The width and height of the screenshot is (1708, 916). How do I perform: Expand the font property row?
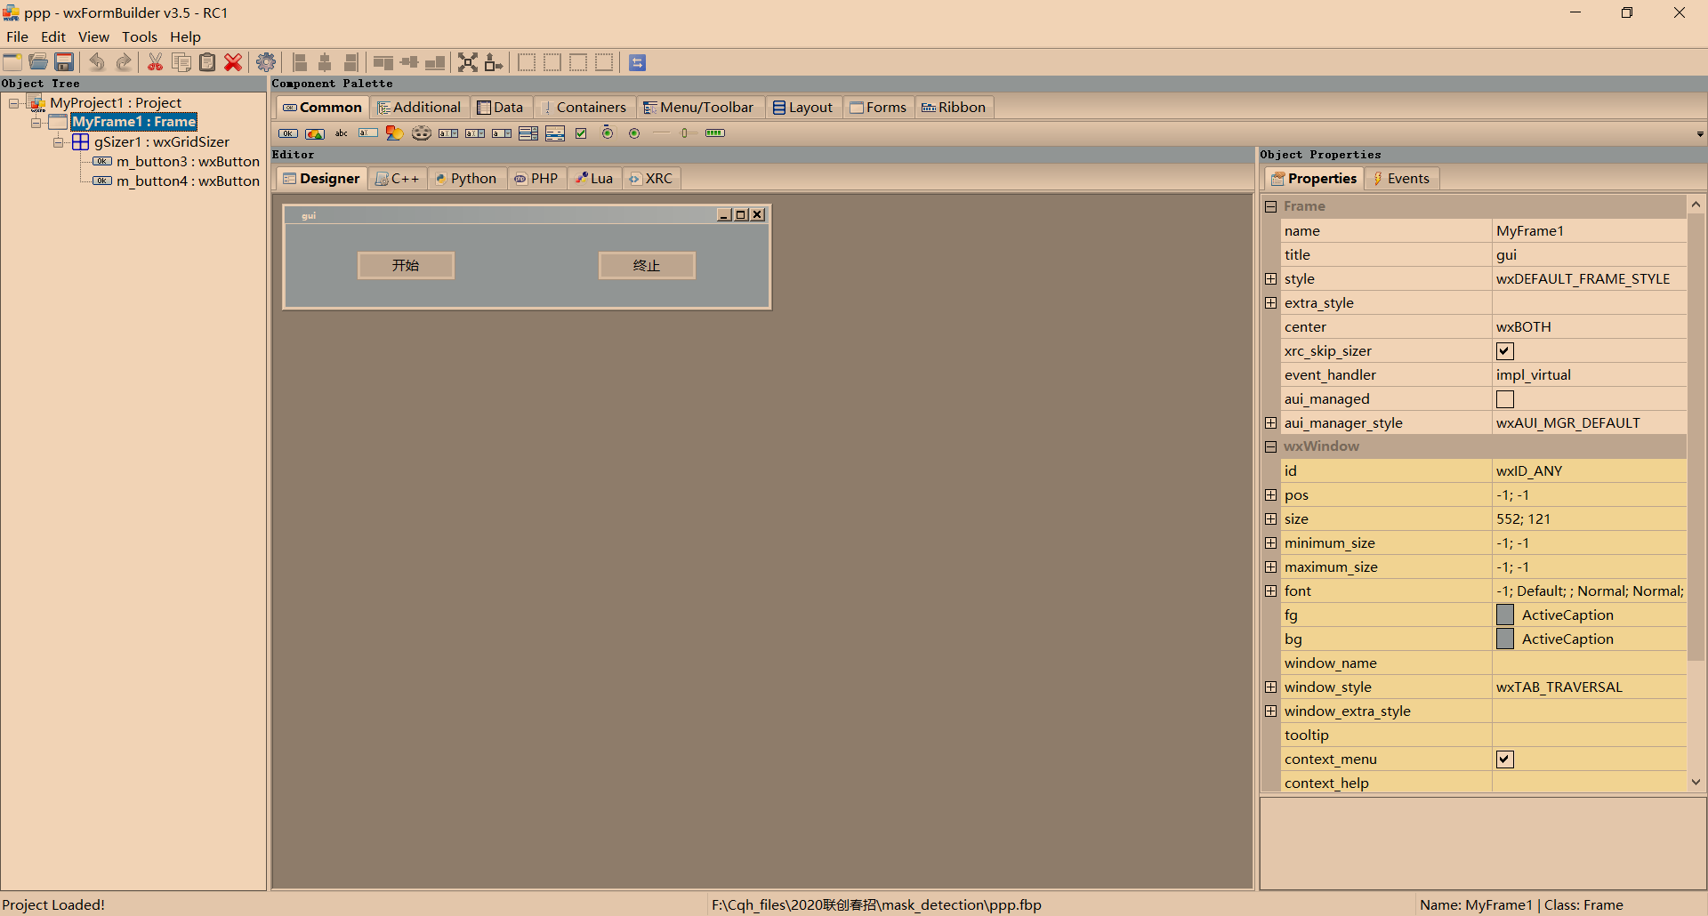pyautogui.click(x=1271, y=591)
